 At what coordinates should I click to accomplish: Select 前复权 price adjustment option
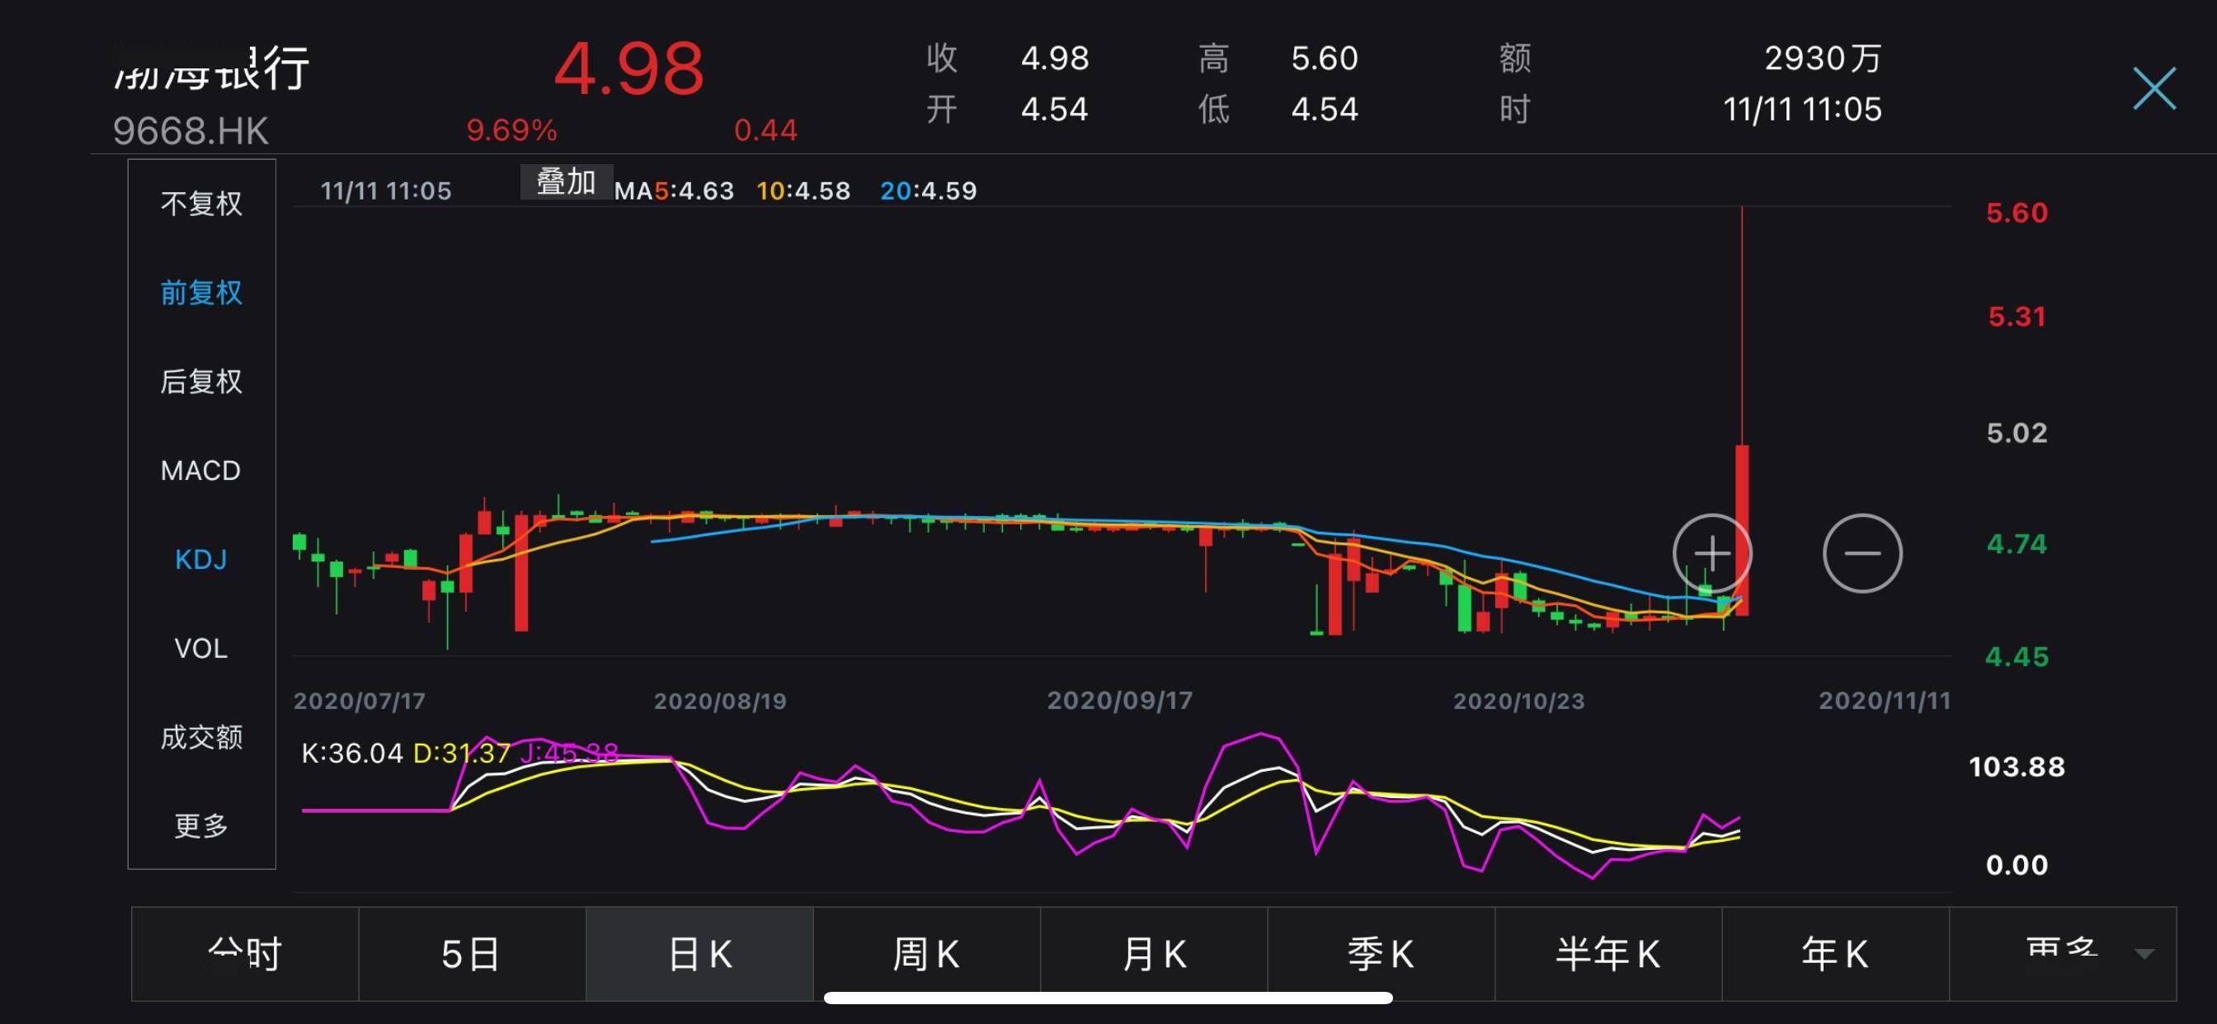[x=201, y=293]
